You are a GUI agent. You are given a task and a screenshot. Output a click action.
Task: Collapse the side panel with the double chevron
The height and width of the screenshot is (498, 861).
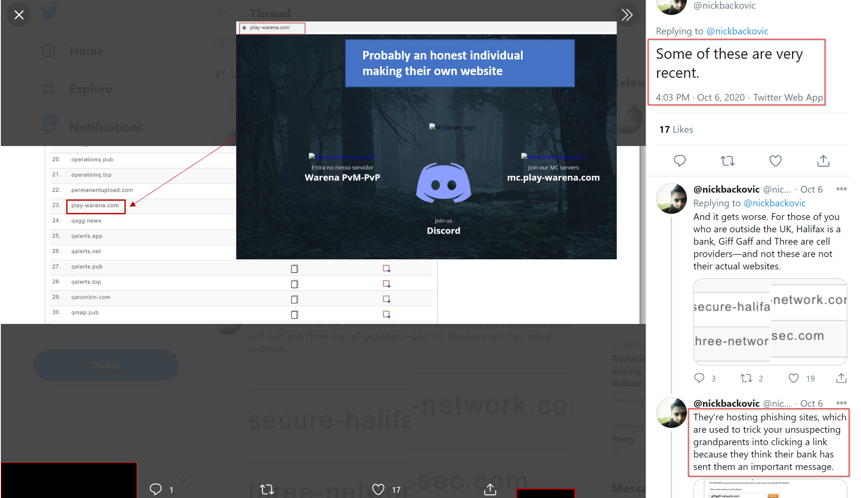pos(627,15)
